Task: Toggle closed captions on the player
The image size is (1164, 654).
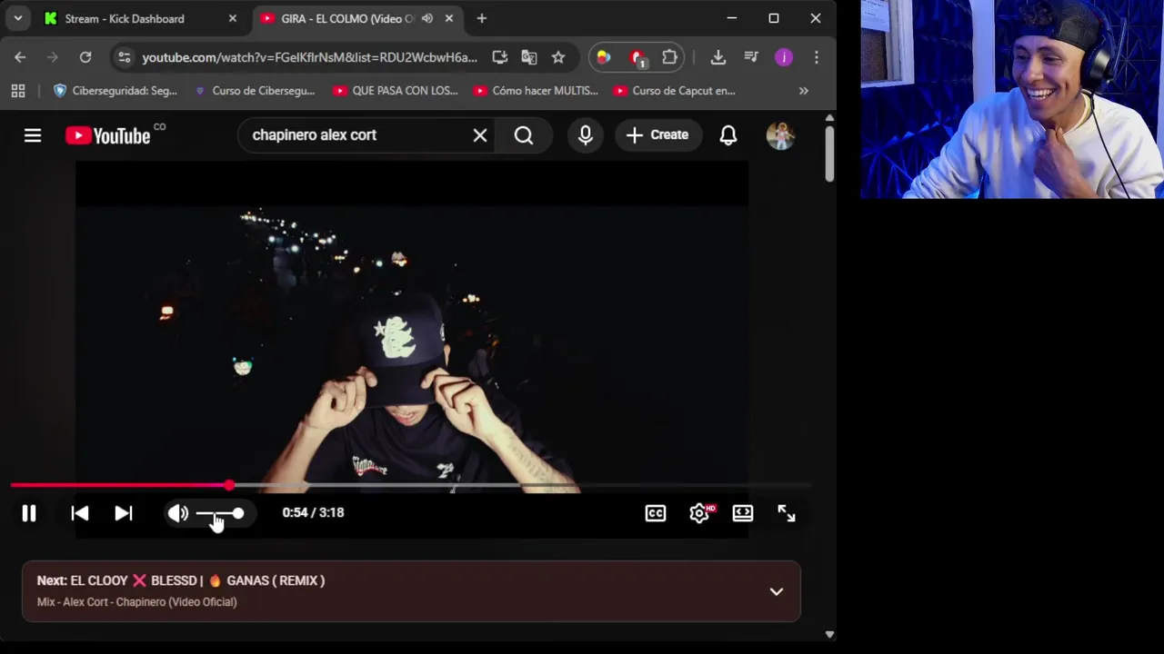Action: click(x=656, y=513)
